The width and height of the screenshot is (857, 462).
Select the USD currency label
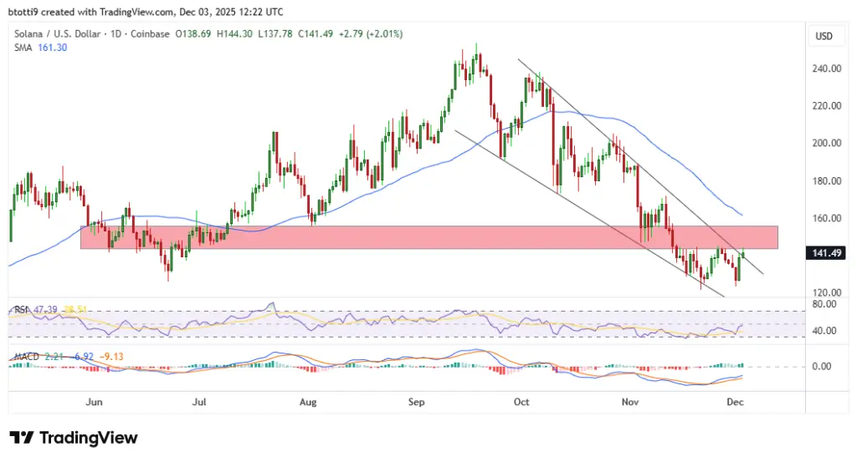[824, 36]
